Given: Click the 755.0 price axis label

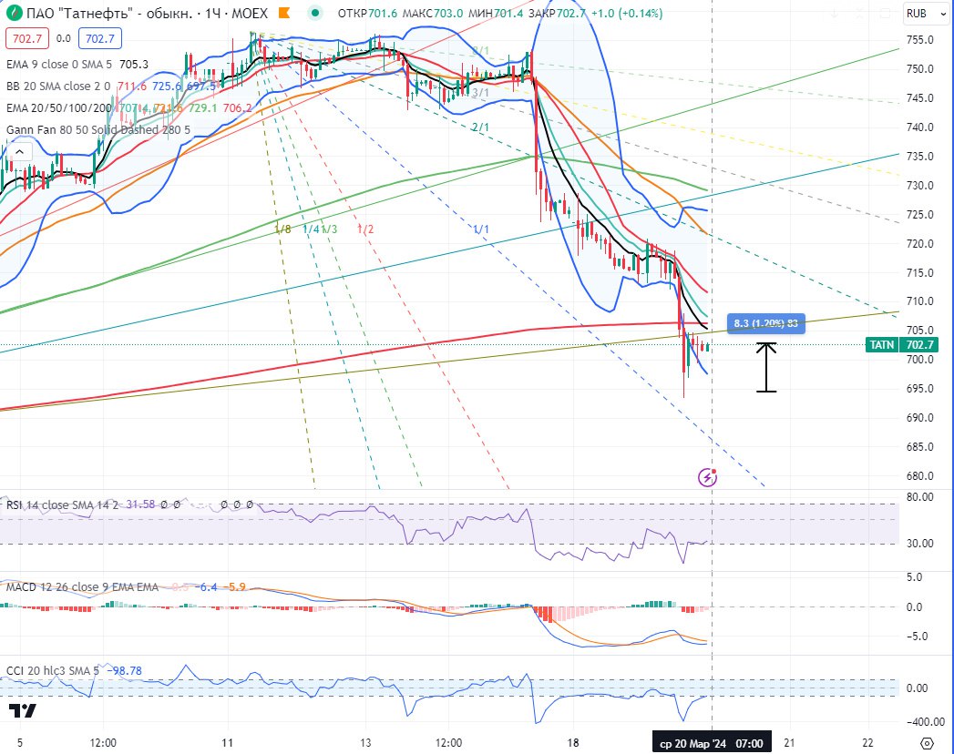Looking at the screenshot, I should tap(919, 40).
